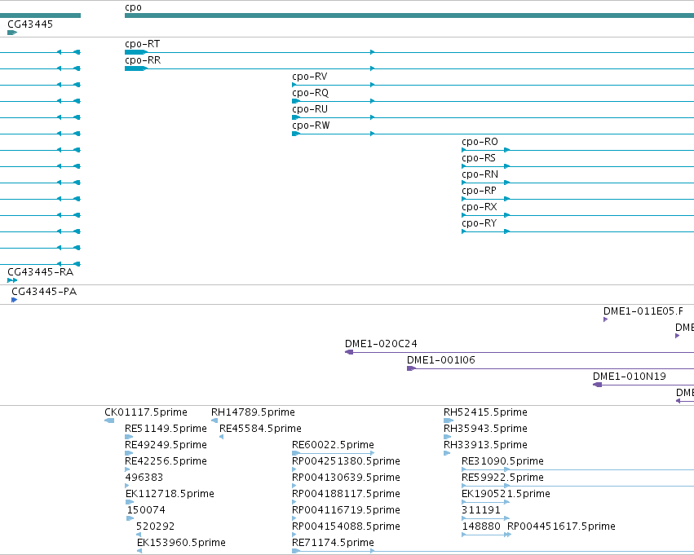Select the RE42256.5prime EST label
This screenshot has height=555, width=694.
pyautogui.click(x=166, y=462)
